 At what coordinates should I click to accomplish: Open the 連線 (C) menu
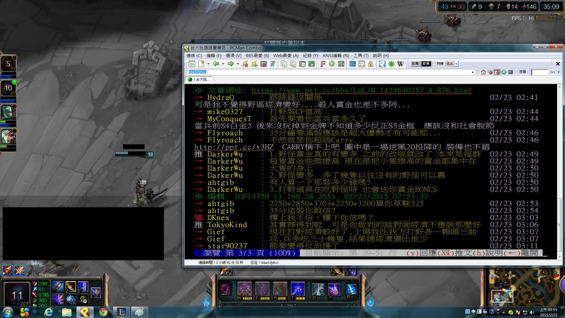coord(194,55)
